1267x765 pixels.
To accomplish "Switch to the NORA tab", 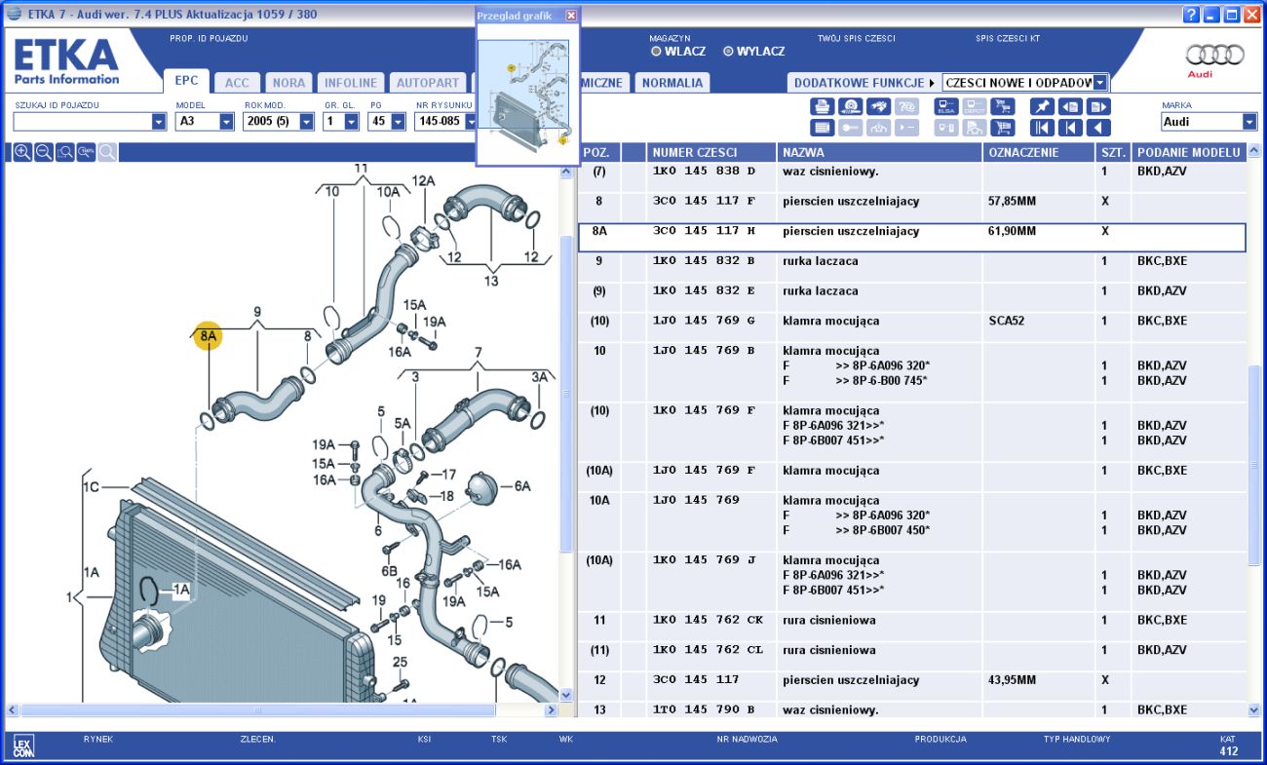I will (288, 83).
